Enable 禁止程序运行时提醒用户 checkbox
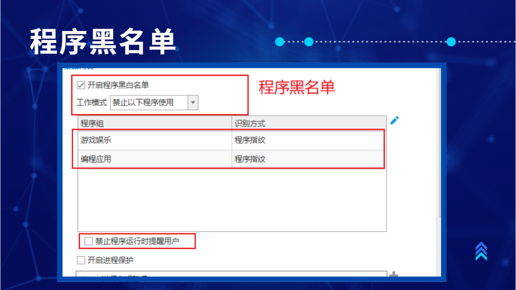516x290 pixels. (89, 241)
